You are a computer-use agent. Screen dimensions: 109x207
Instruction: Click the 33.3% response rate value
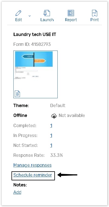[57, 155]
